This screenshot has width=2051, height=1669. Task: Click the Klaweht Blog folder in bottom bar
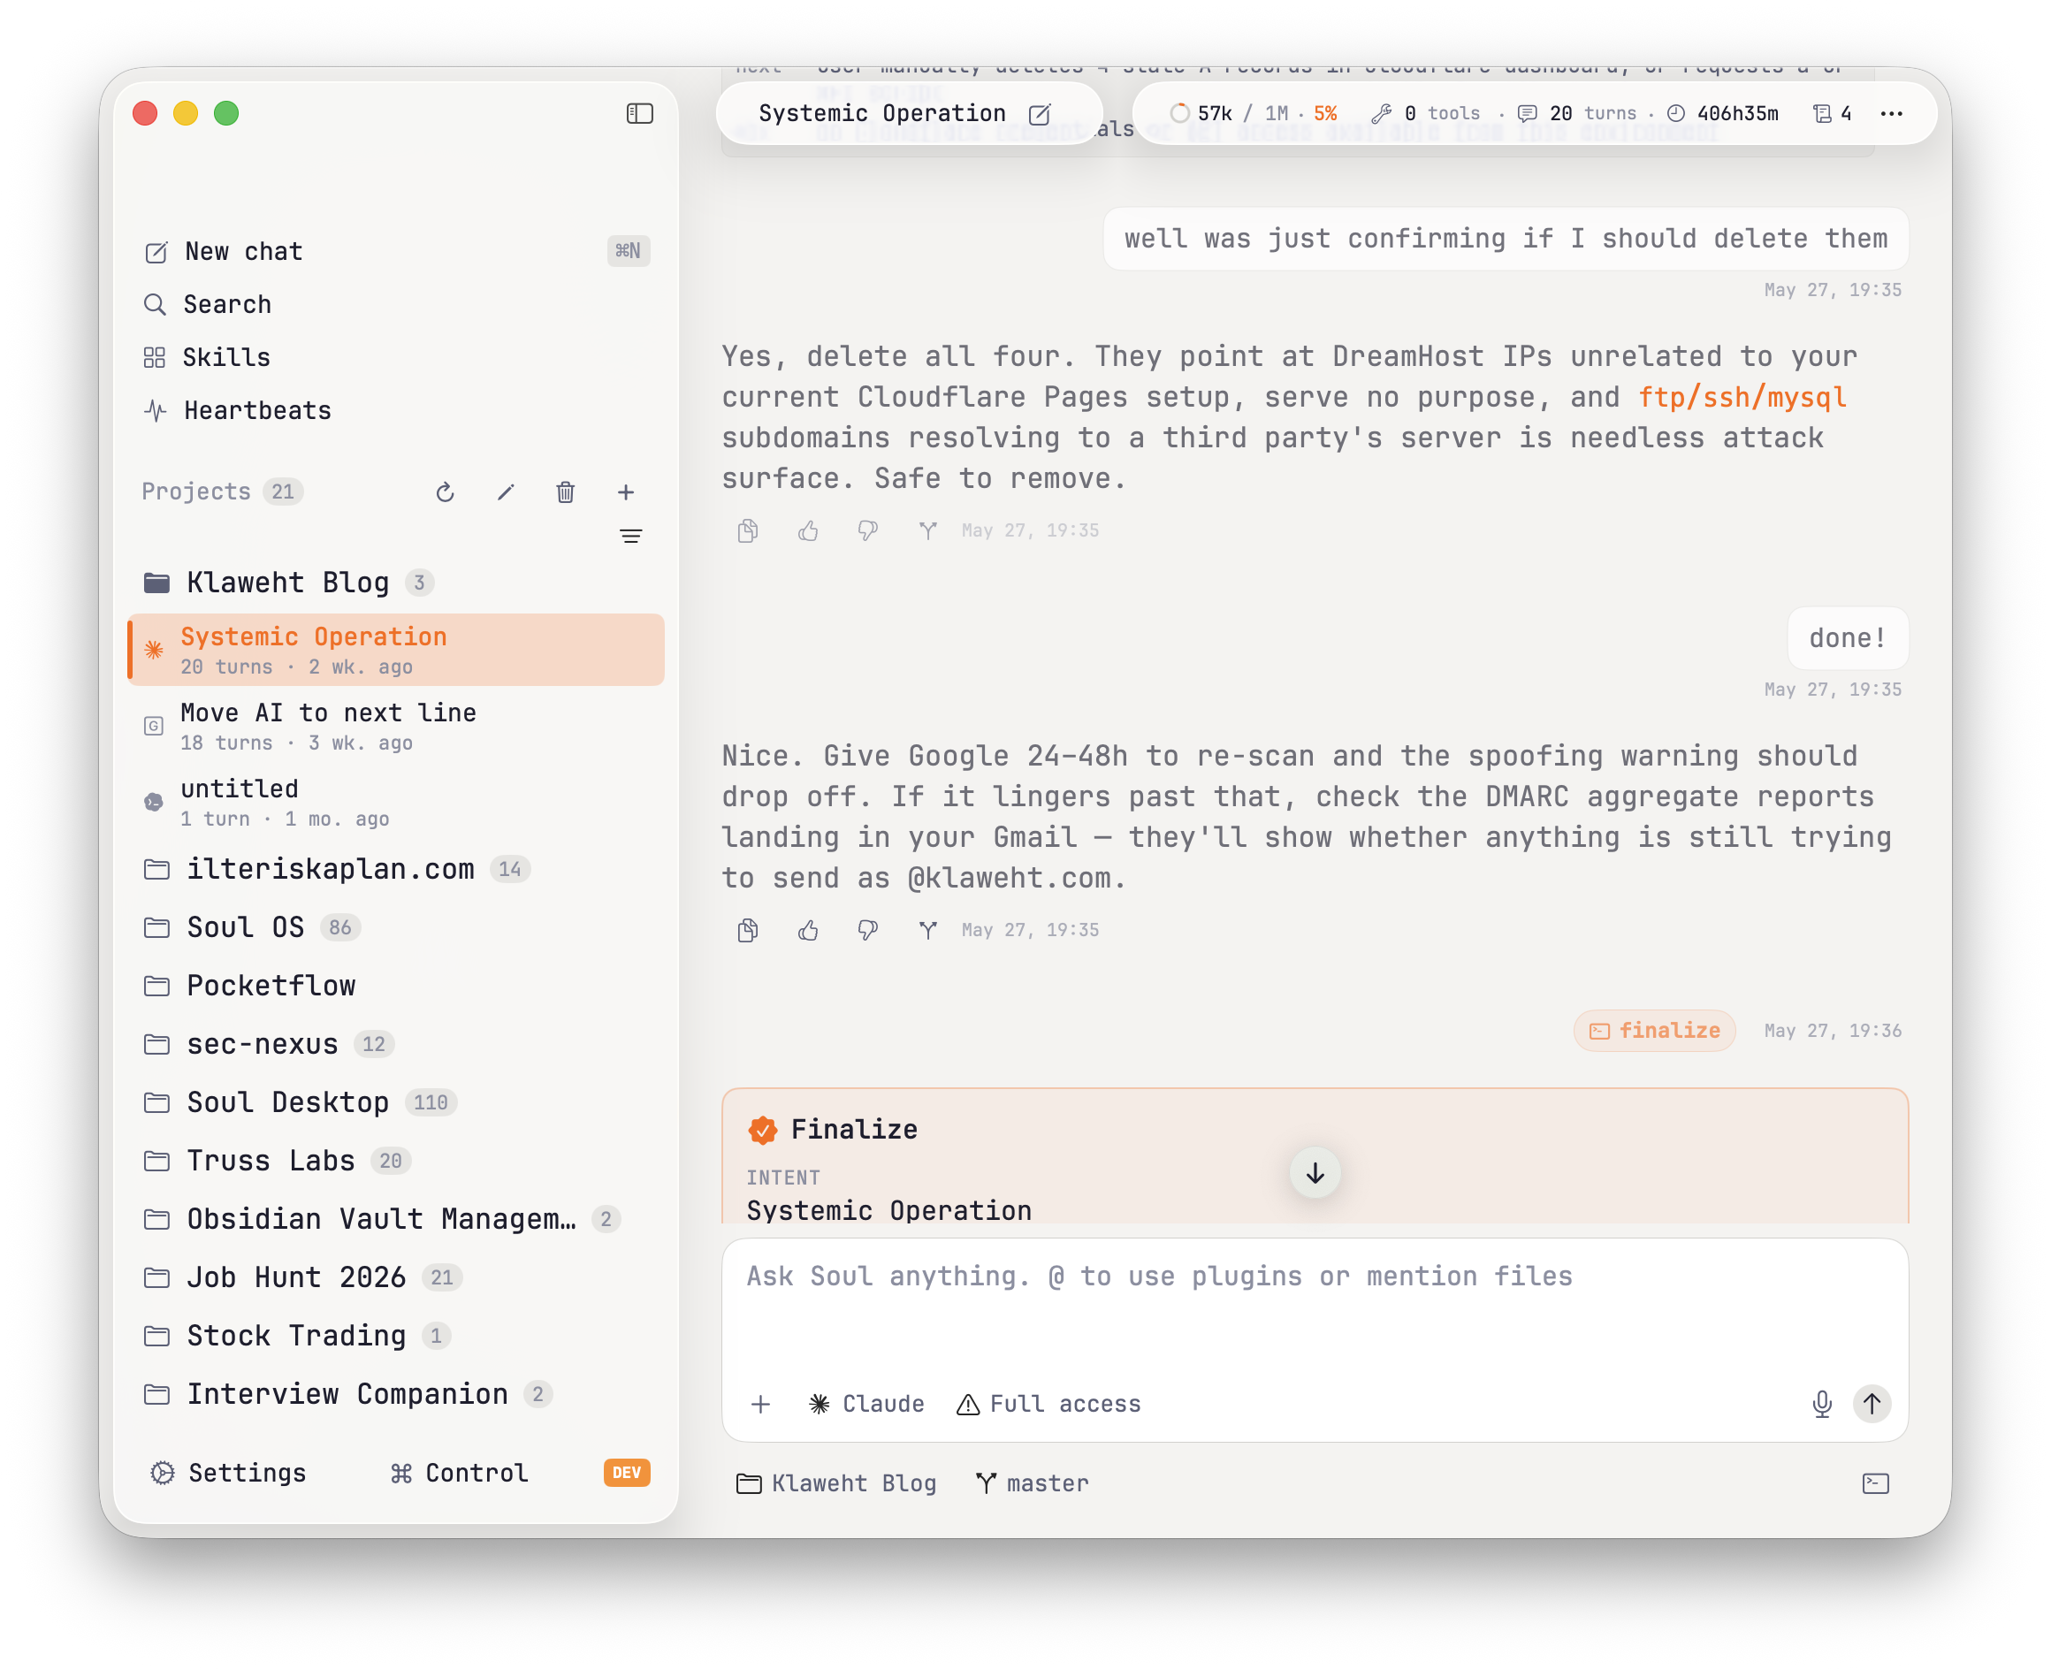coord(835,1483)
